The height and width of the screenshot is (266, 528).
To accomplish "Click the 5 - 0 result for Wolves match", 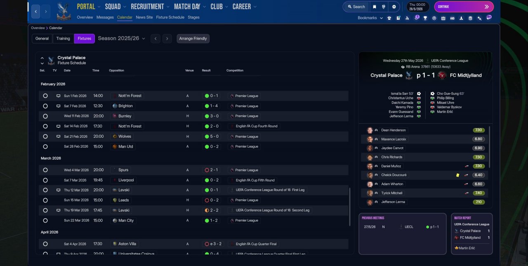I will click(211, 137).
